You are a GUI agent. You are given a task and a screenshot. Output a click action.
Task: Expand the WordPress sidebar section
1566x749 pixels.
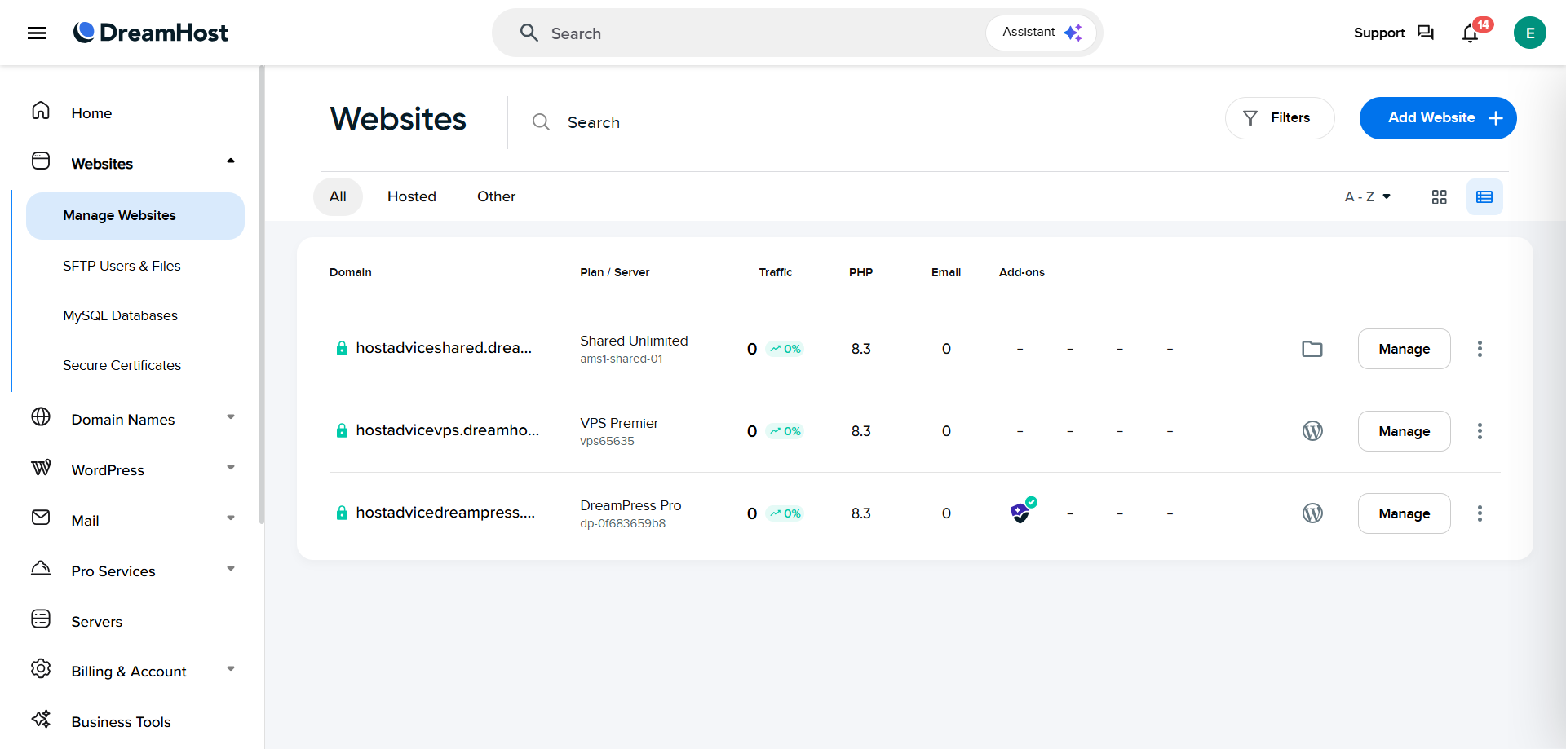point(231,468)
